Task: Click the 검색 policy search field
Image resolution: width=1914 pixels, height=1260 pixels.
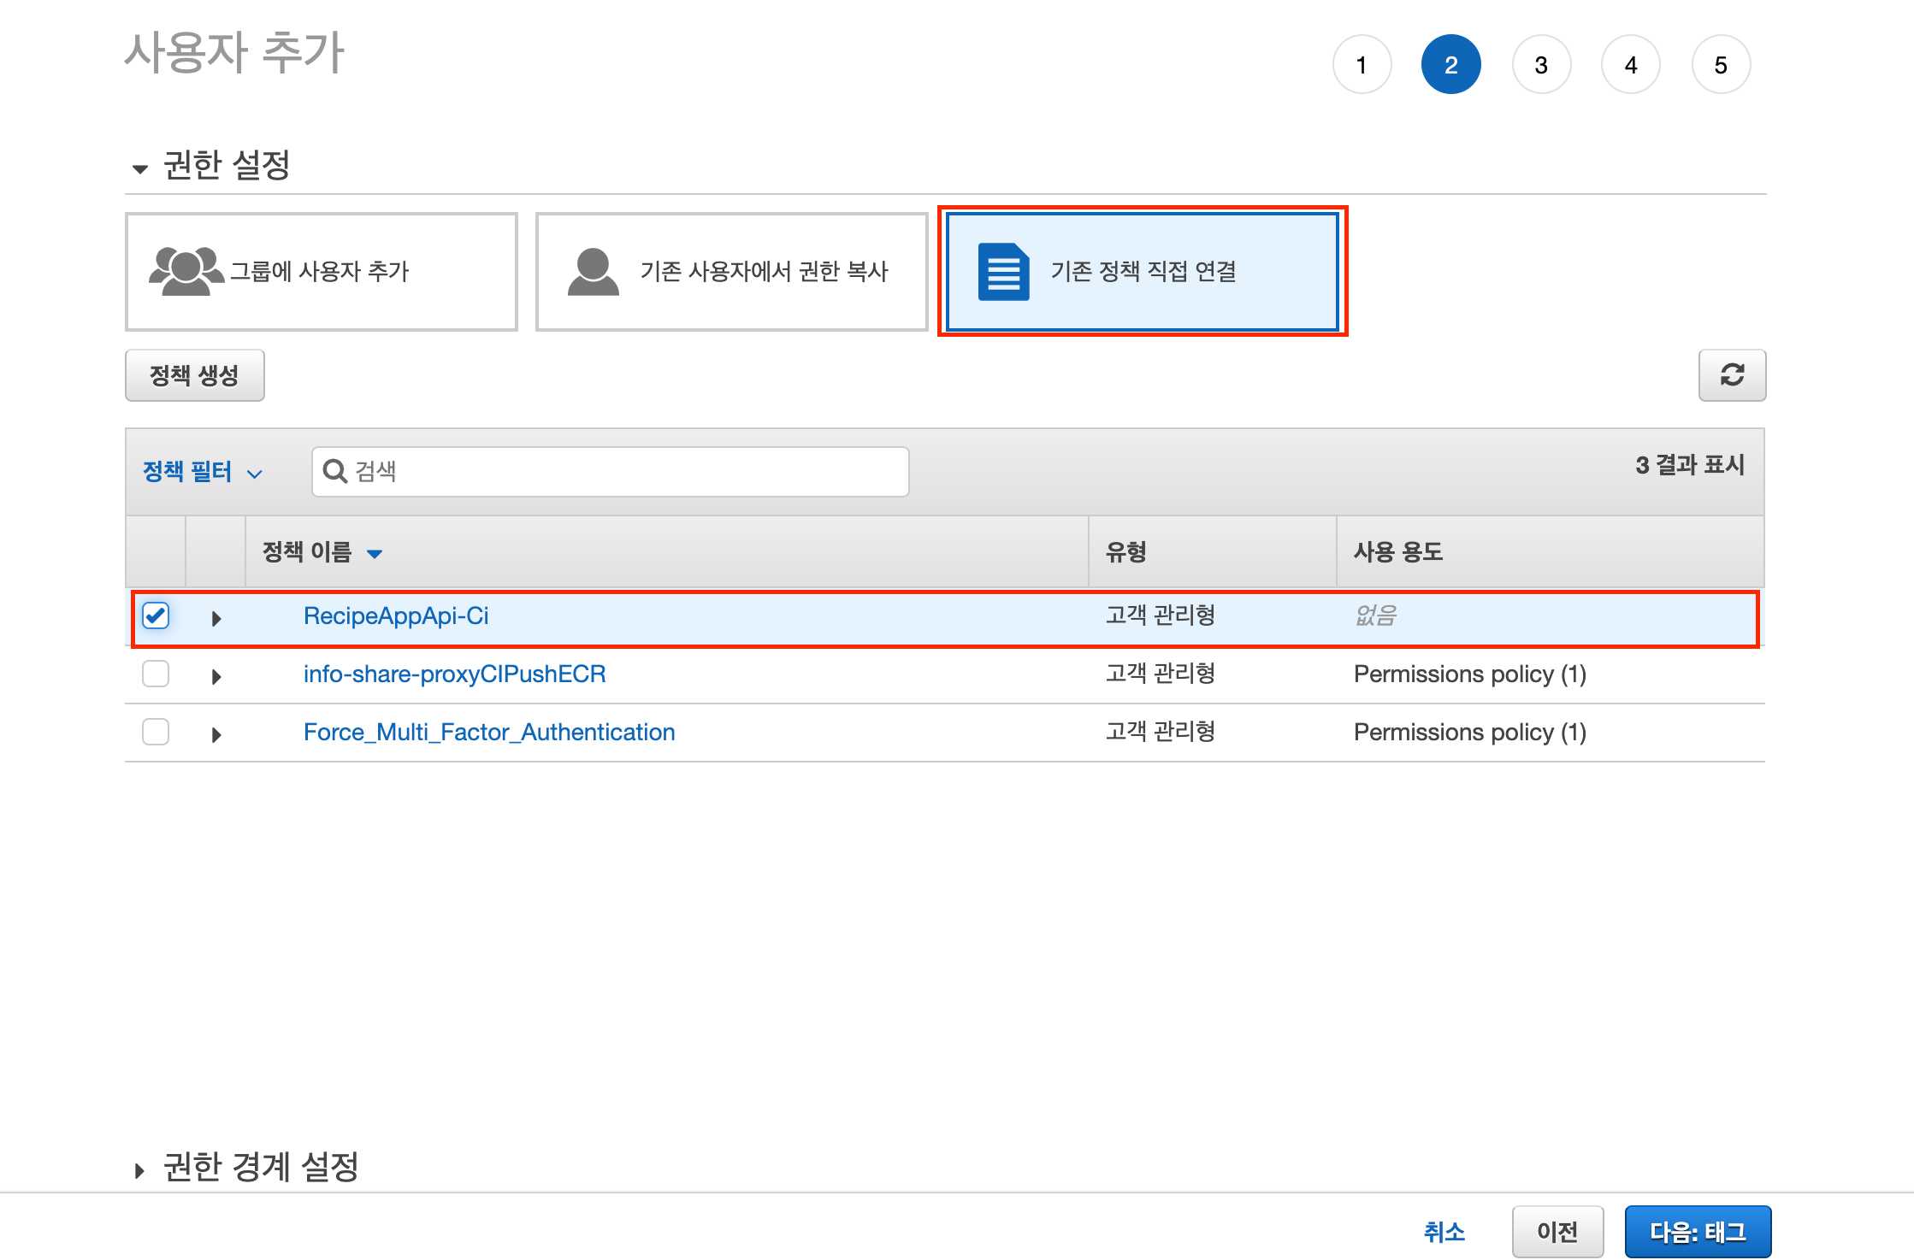Action: click(x=611, y=471)
